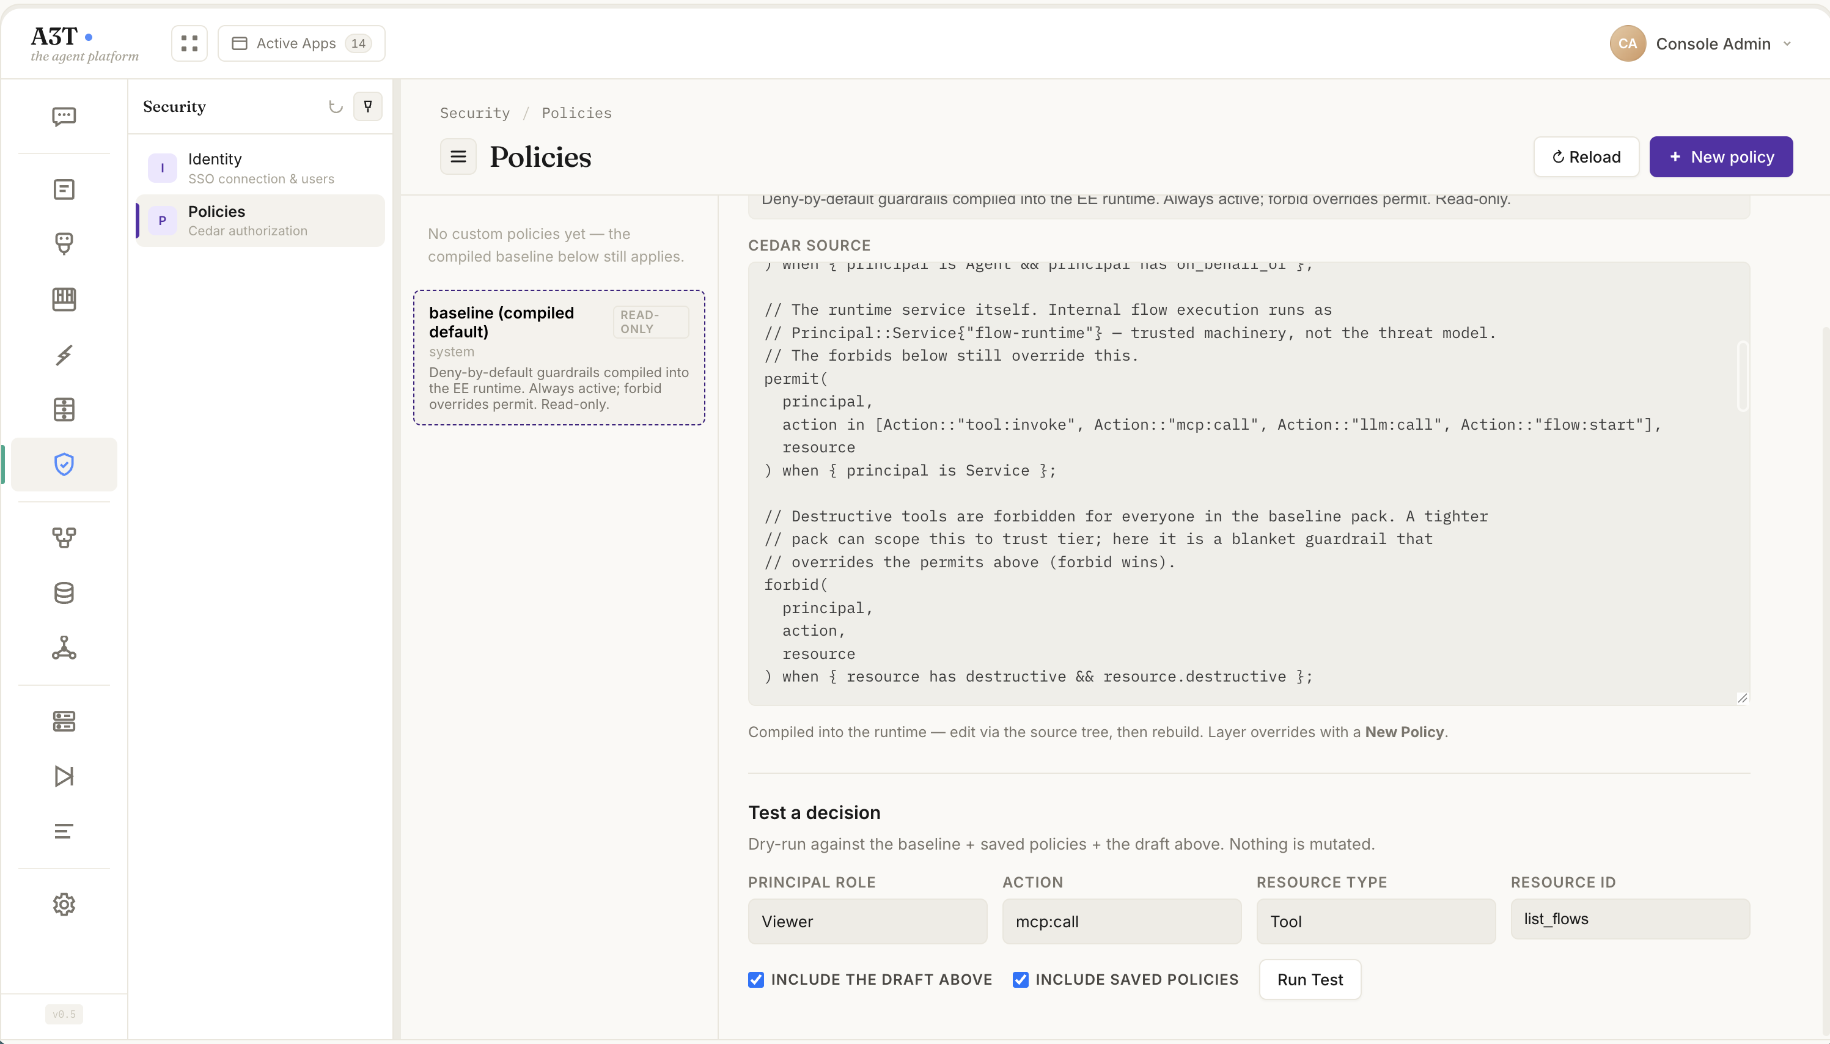Viewport: 1830px width, 1044px height.
Task: Click Security in the breadcrumb
Action: (474, 113)
